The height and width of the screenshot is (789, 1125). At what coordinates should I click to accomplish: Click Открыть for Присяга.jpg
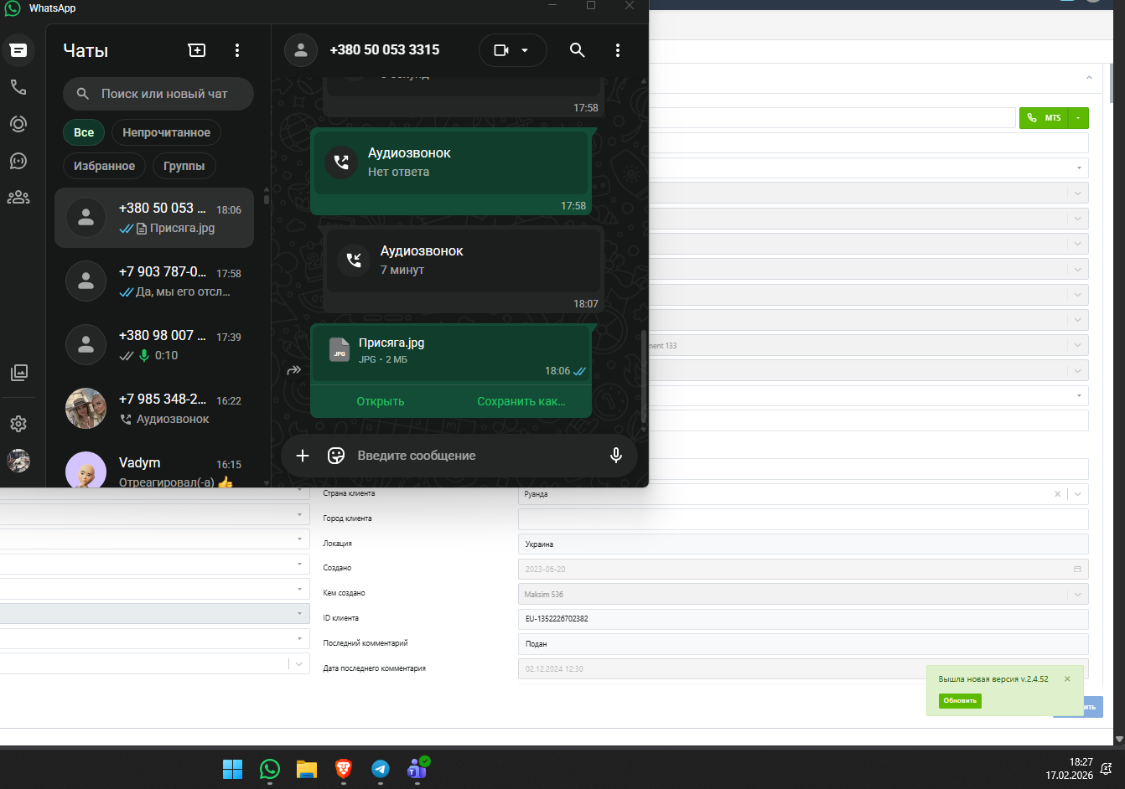(x=381, y=401)
